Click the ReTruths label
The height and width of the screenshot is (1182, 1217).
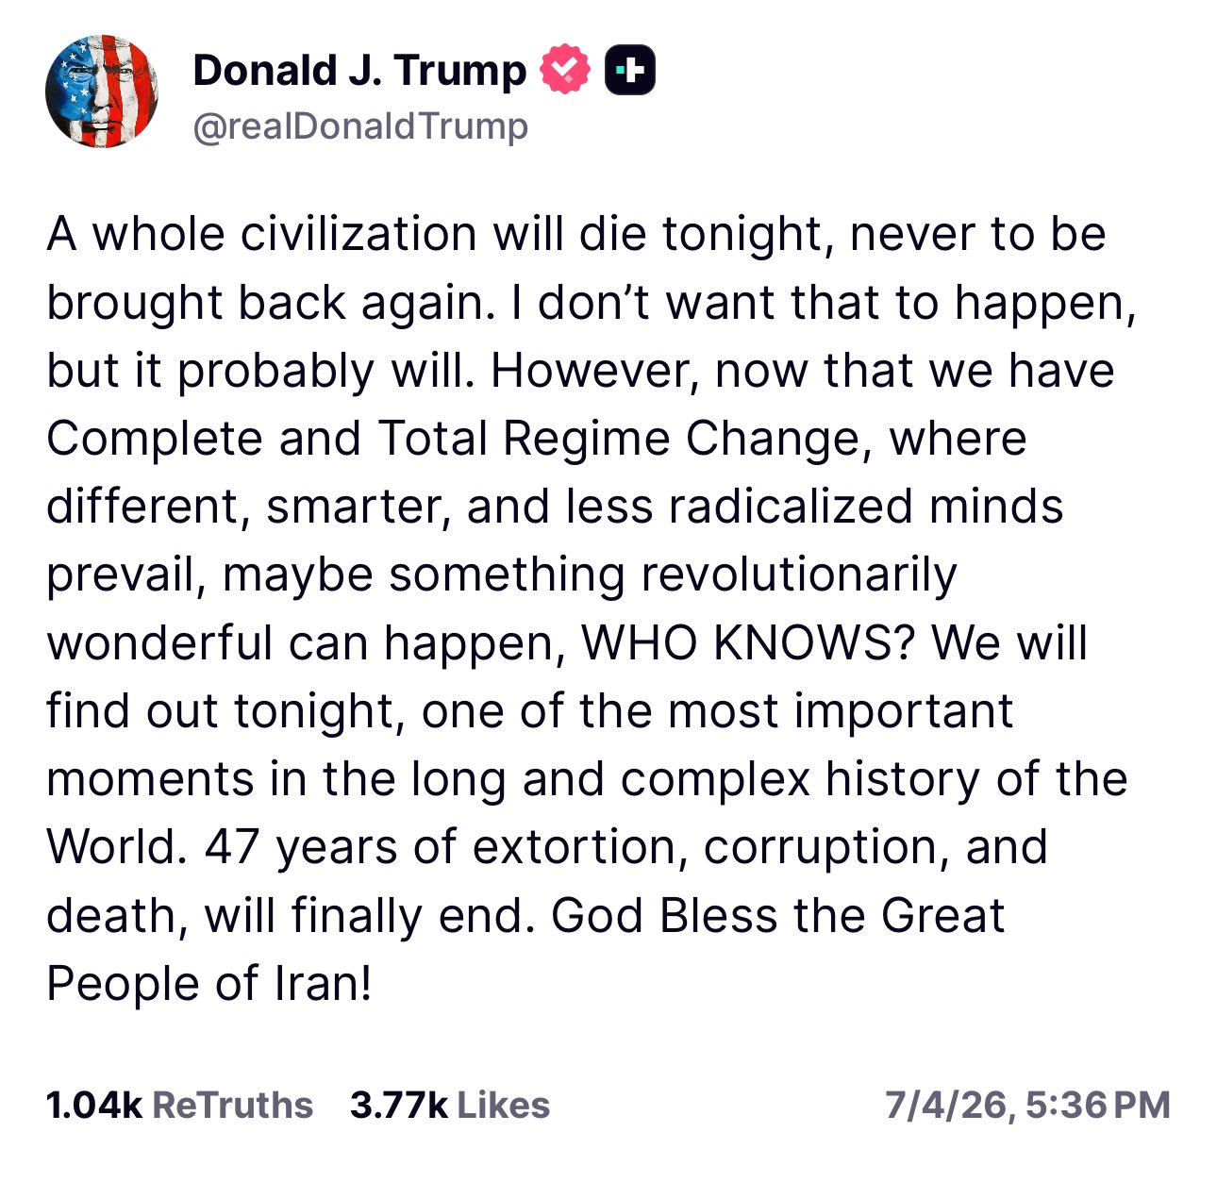(232, 1105)
